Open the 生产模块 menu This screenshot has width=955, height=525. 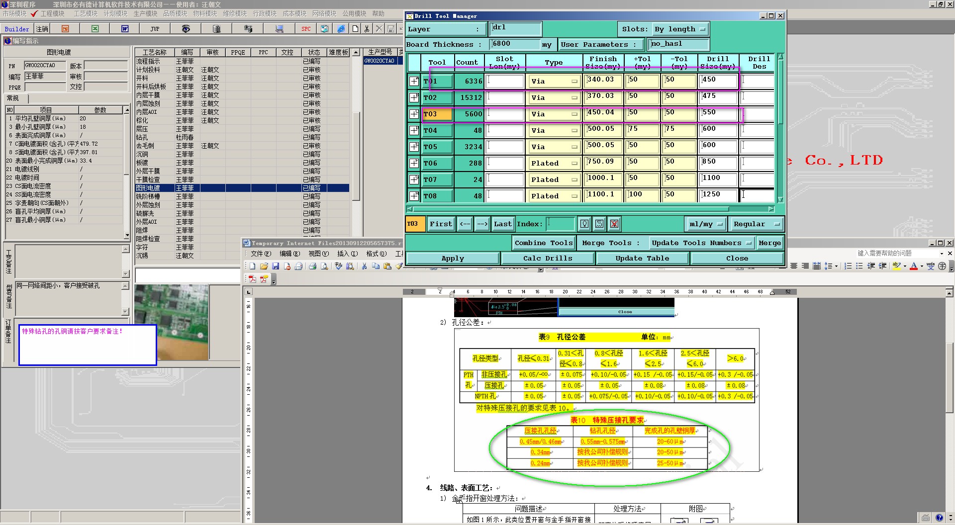(x=145, y=13)
